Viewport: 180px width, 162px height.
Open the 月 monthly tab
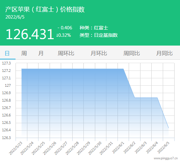point(41,53)
